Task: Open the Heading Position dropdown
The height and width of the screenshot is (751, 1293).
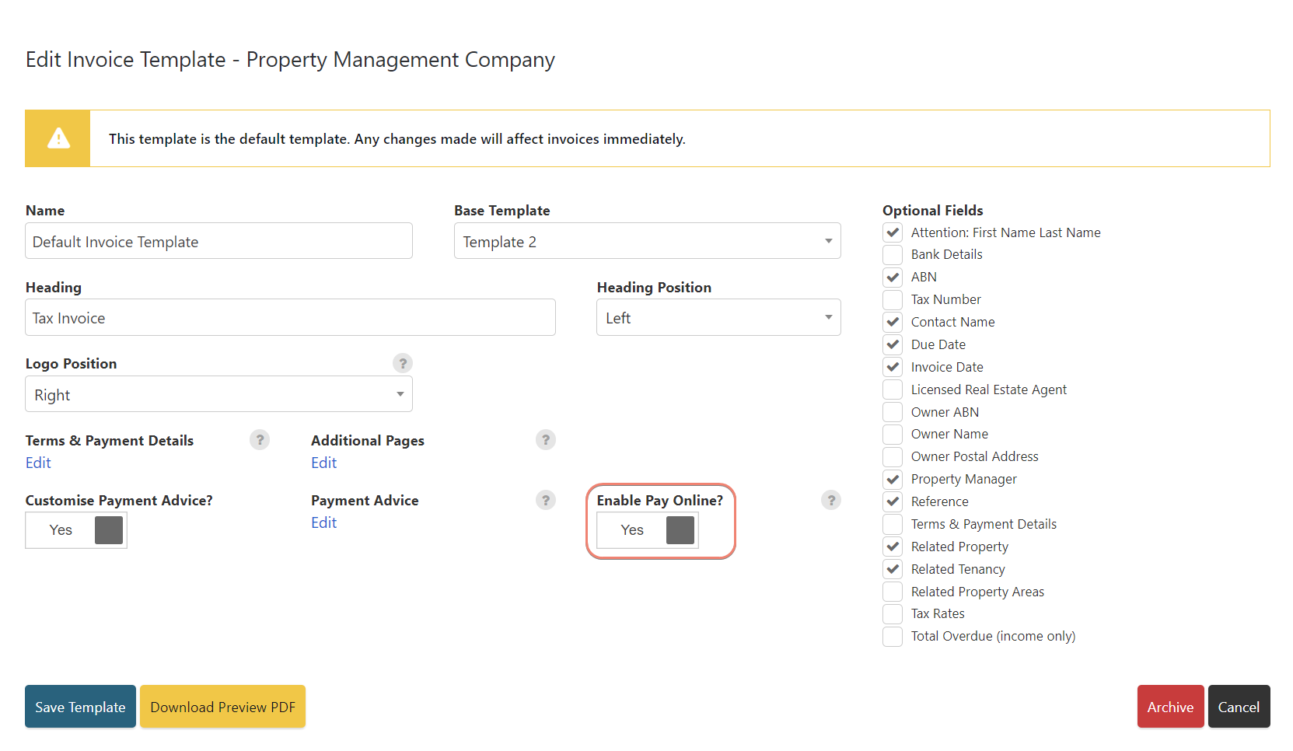Action: [718, 317]
